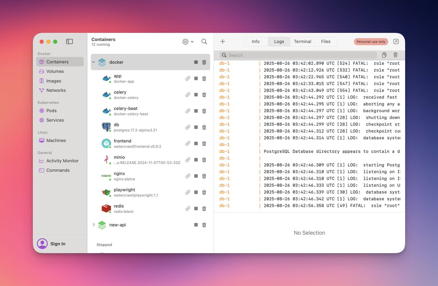Click the Personal use only badge
Viewport: 438px width, 286px height.
tap(371, 42)
